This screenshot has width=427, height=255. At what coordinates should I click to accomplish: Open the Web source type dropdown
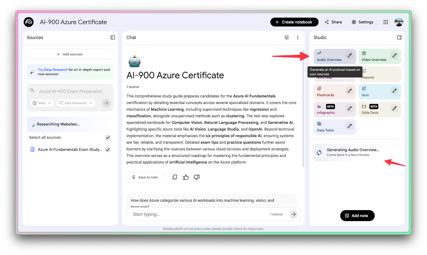click(x=42, y=103)
